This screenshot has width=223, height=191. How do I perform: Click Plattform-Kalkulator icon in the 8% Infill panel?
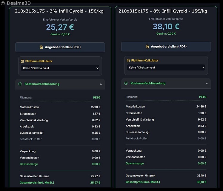128,61
